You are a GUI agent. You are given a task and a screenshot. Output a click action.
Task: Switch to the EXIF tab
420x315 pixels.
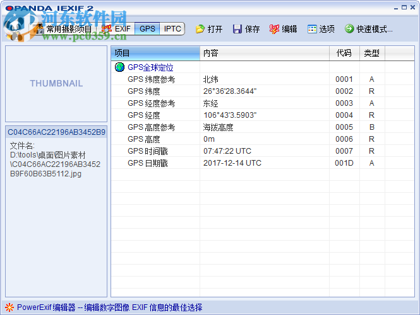[x=116, y=29]
